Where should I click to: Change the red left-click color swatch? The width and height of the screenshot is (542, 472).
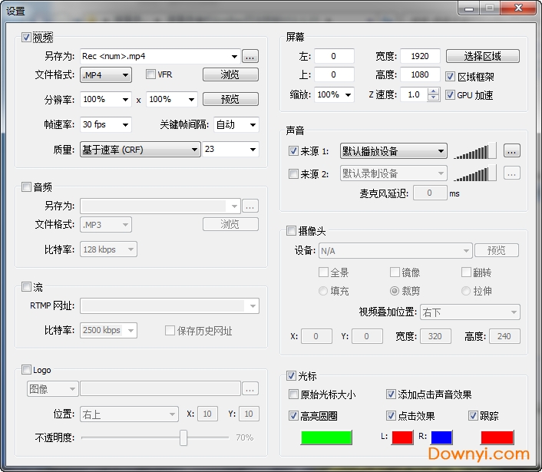coord(402,437)
